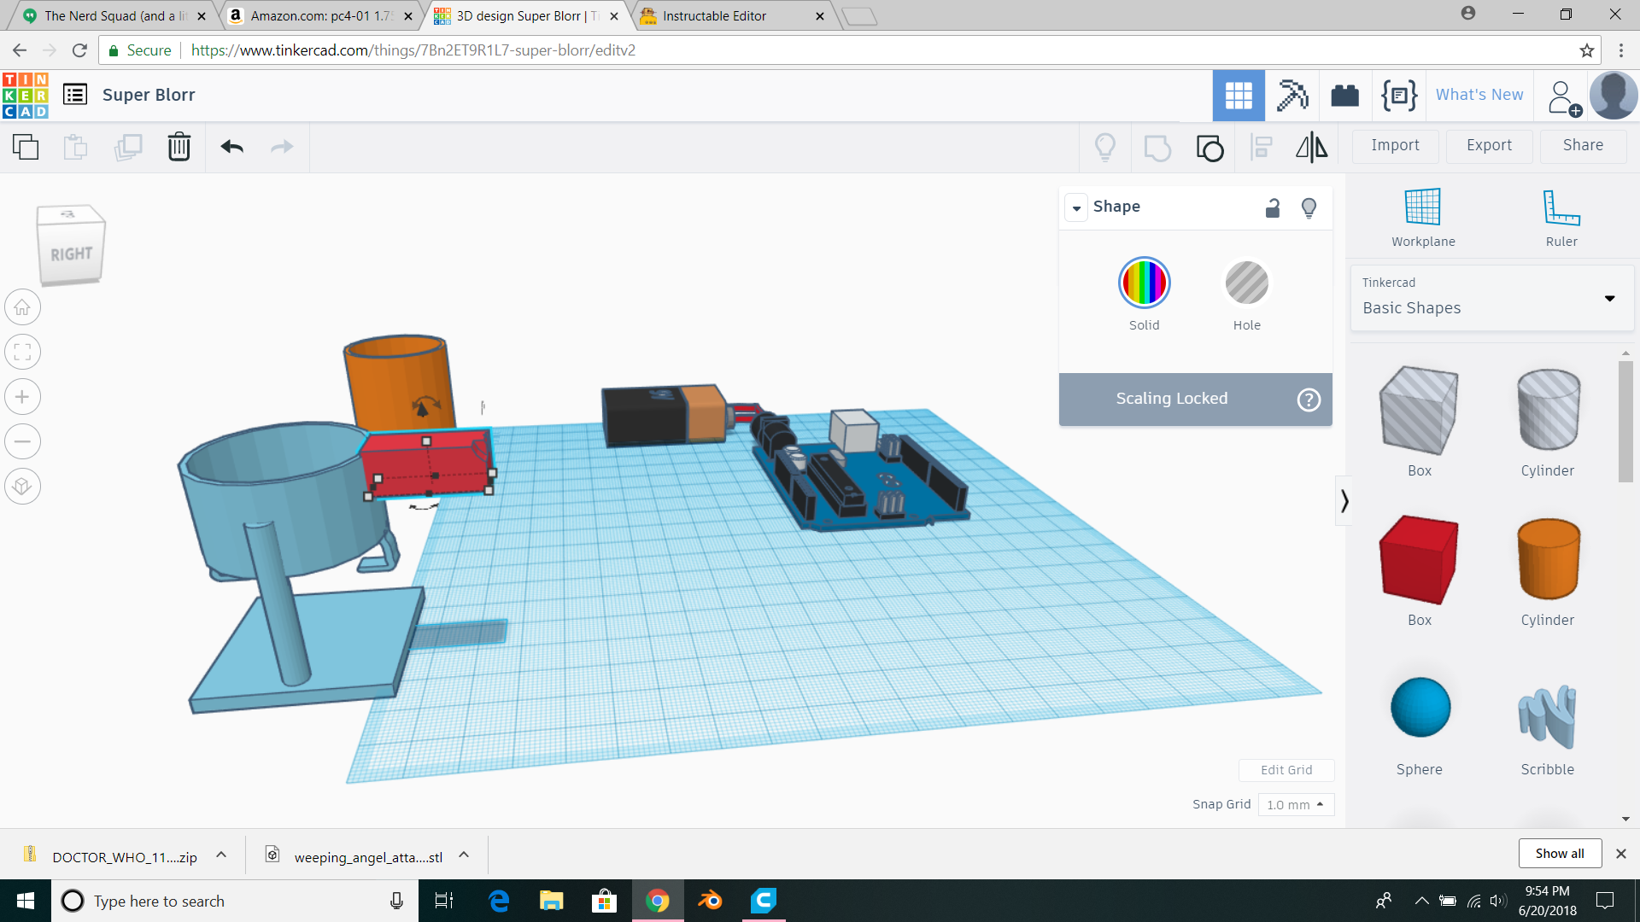This screenshot has width=1640, height=922.
Task: Click the Paste tool icon
Action: point(76,147)
